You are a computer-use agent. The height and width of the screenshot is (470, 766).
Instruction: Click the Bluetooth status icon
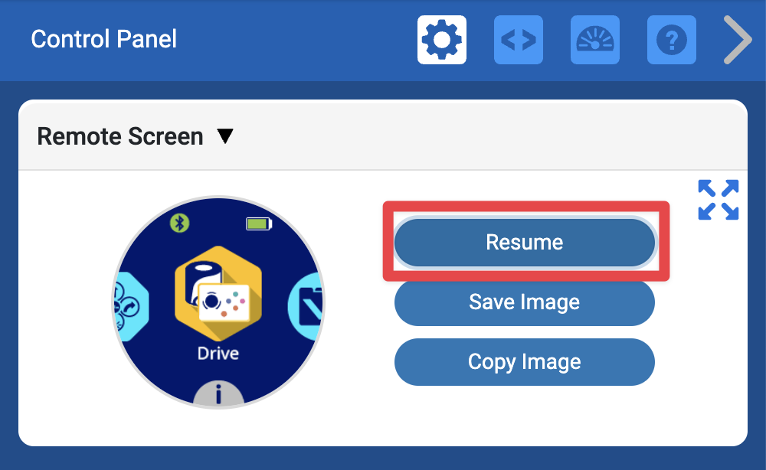180,223
